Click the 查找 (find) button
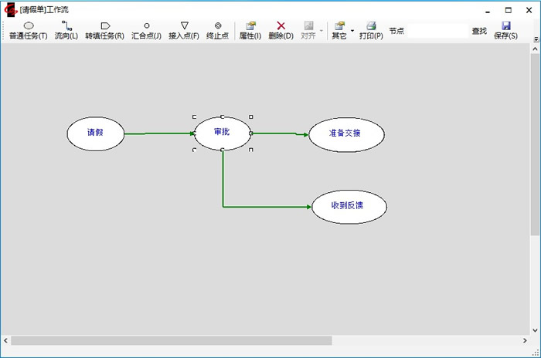 pyautogui.click(x=479, y=31)
